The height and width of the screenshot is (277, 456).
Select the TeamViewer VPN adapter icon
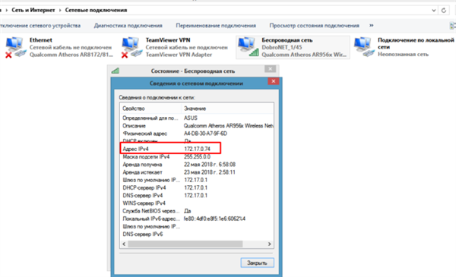coord(131,47)
